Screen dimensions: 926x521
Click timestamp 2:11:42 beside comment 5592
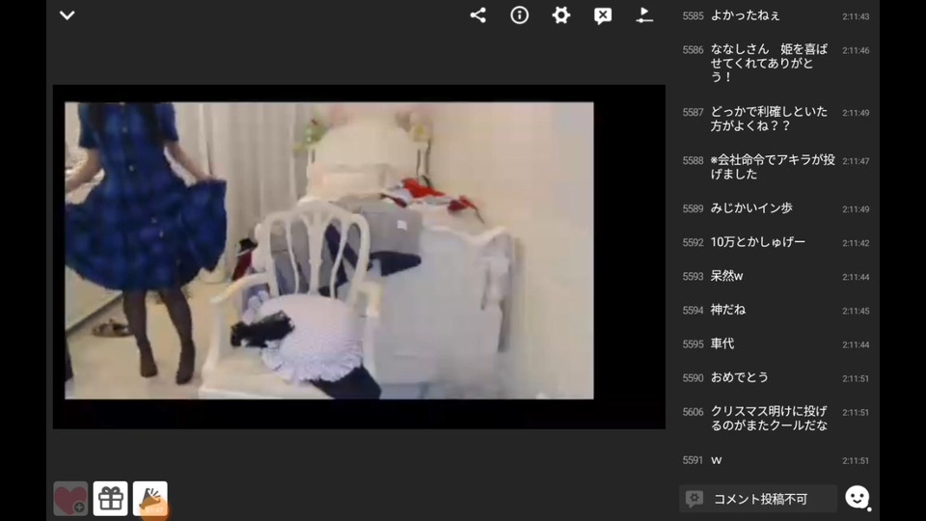(x=856, y=243)
